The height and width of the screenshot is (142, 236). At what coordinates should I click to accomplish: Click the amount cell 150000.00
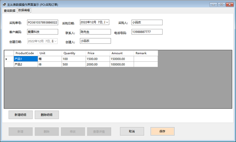(122, 59)
